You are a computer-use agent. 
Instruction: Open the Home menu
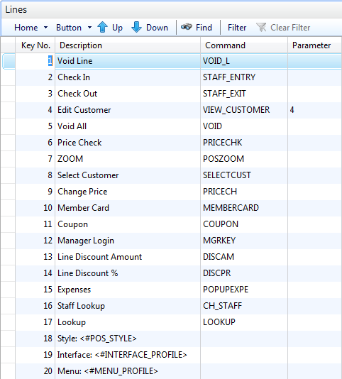(26, 28)
